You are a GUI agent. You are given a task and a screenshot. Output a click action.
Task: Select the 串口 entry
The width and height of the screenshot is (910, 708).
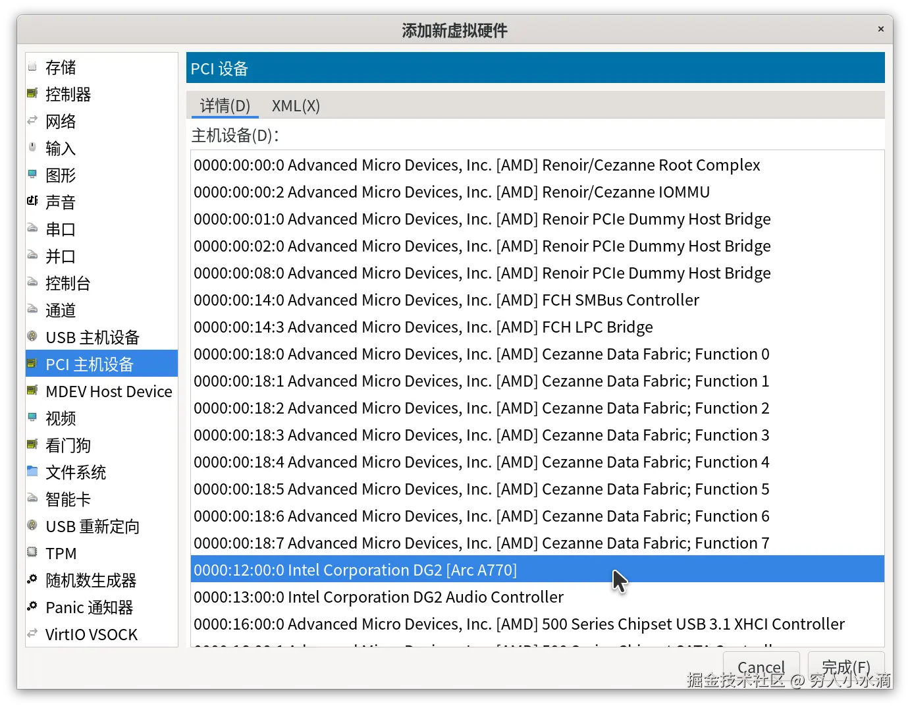(x=101, y=229)
